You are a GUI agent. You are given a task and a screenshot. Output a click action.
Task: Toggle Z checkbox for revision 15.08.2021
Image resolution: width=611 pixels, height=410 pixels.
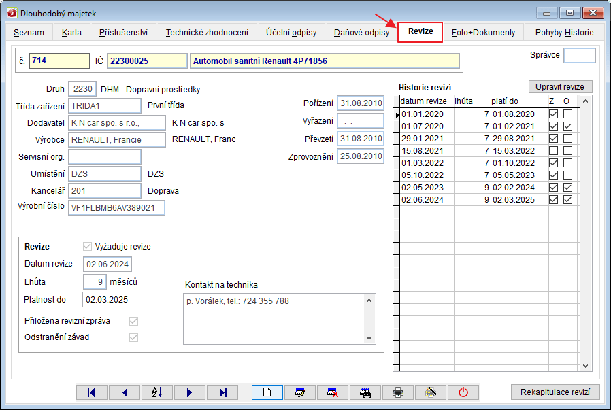point(553,151)
